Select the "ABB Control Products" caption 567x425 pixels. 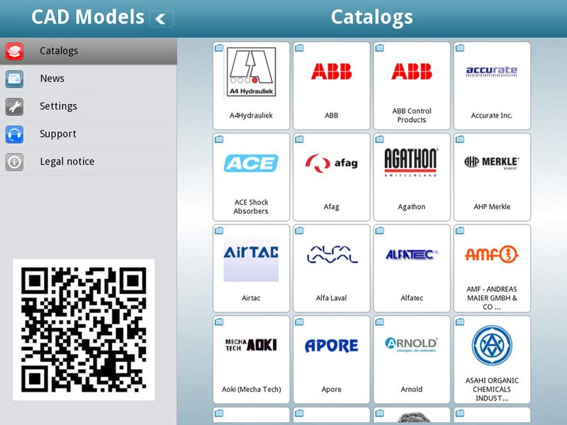[x=412, y=115]
